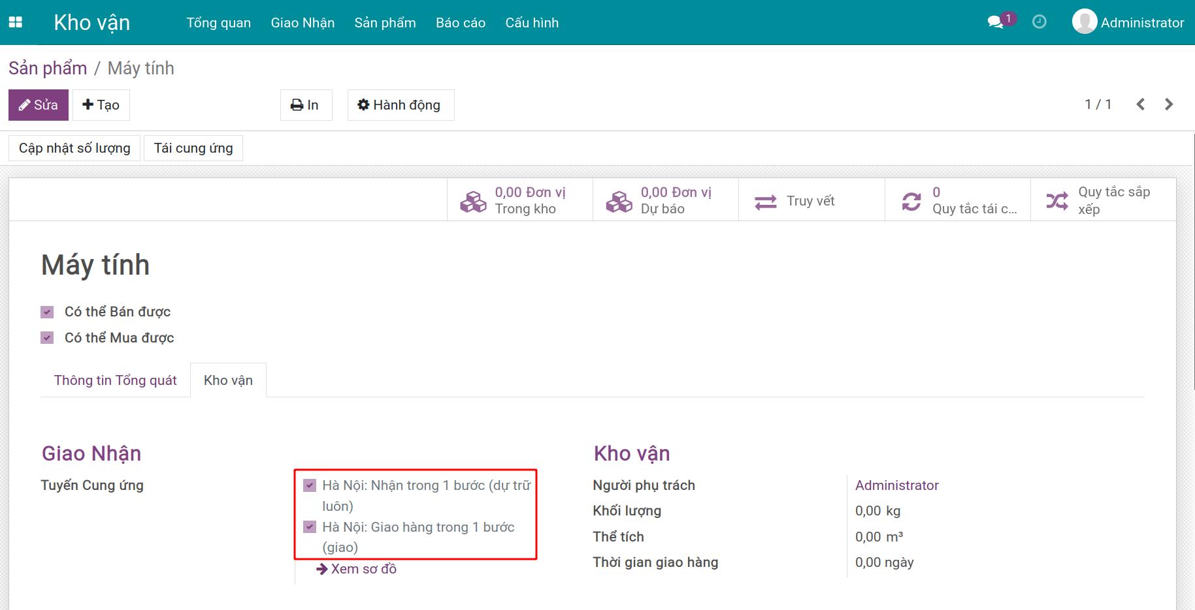Open the Hành động dropdown
The height and width of the screenshot is (610, 1195).
tap(400, 105)
